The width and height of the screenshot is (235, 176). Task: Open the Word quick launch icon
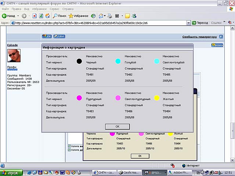point(62,173)
